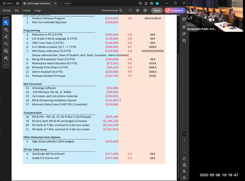The height and width of the screenshot is (181, 245).
Task: Click the print icon
Action: point(145,11)
